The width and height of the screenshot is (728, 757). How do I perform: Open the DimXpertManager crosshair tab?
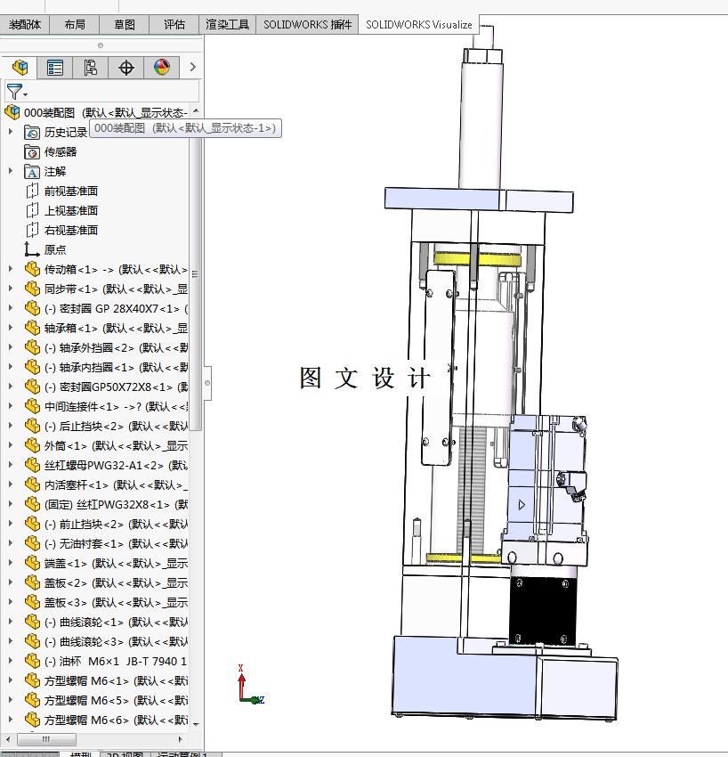click(x=125, y=67)
